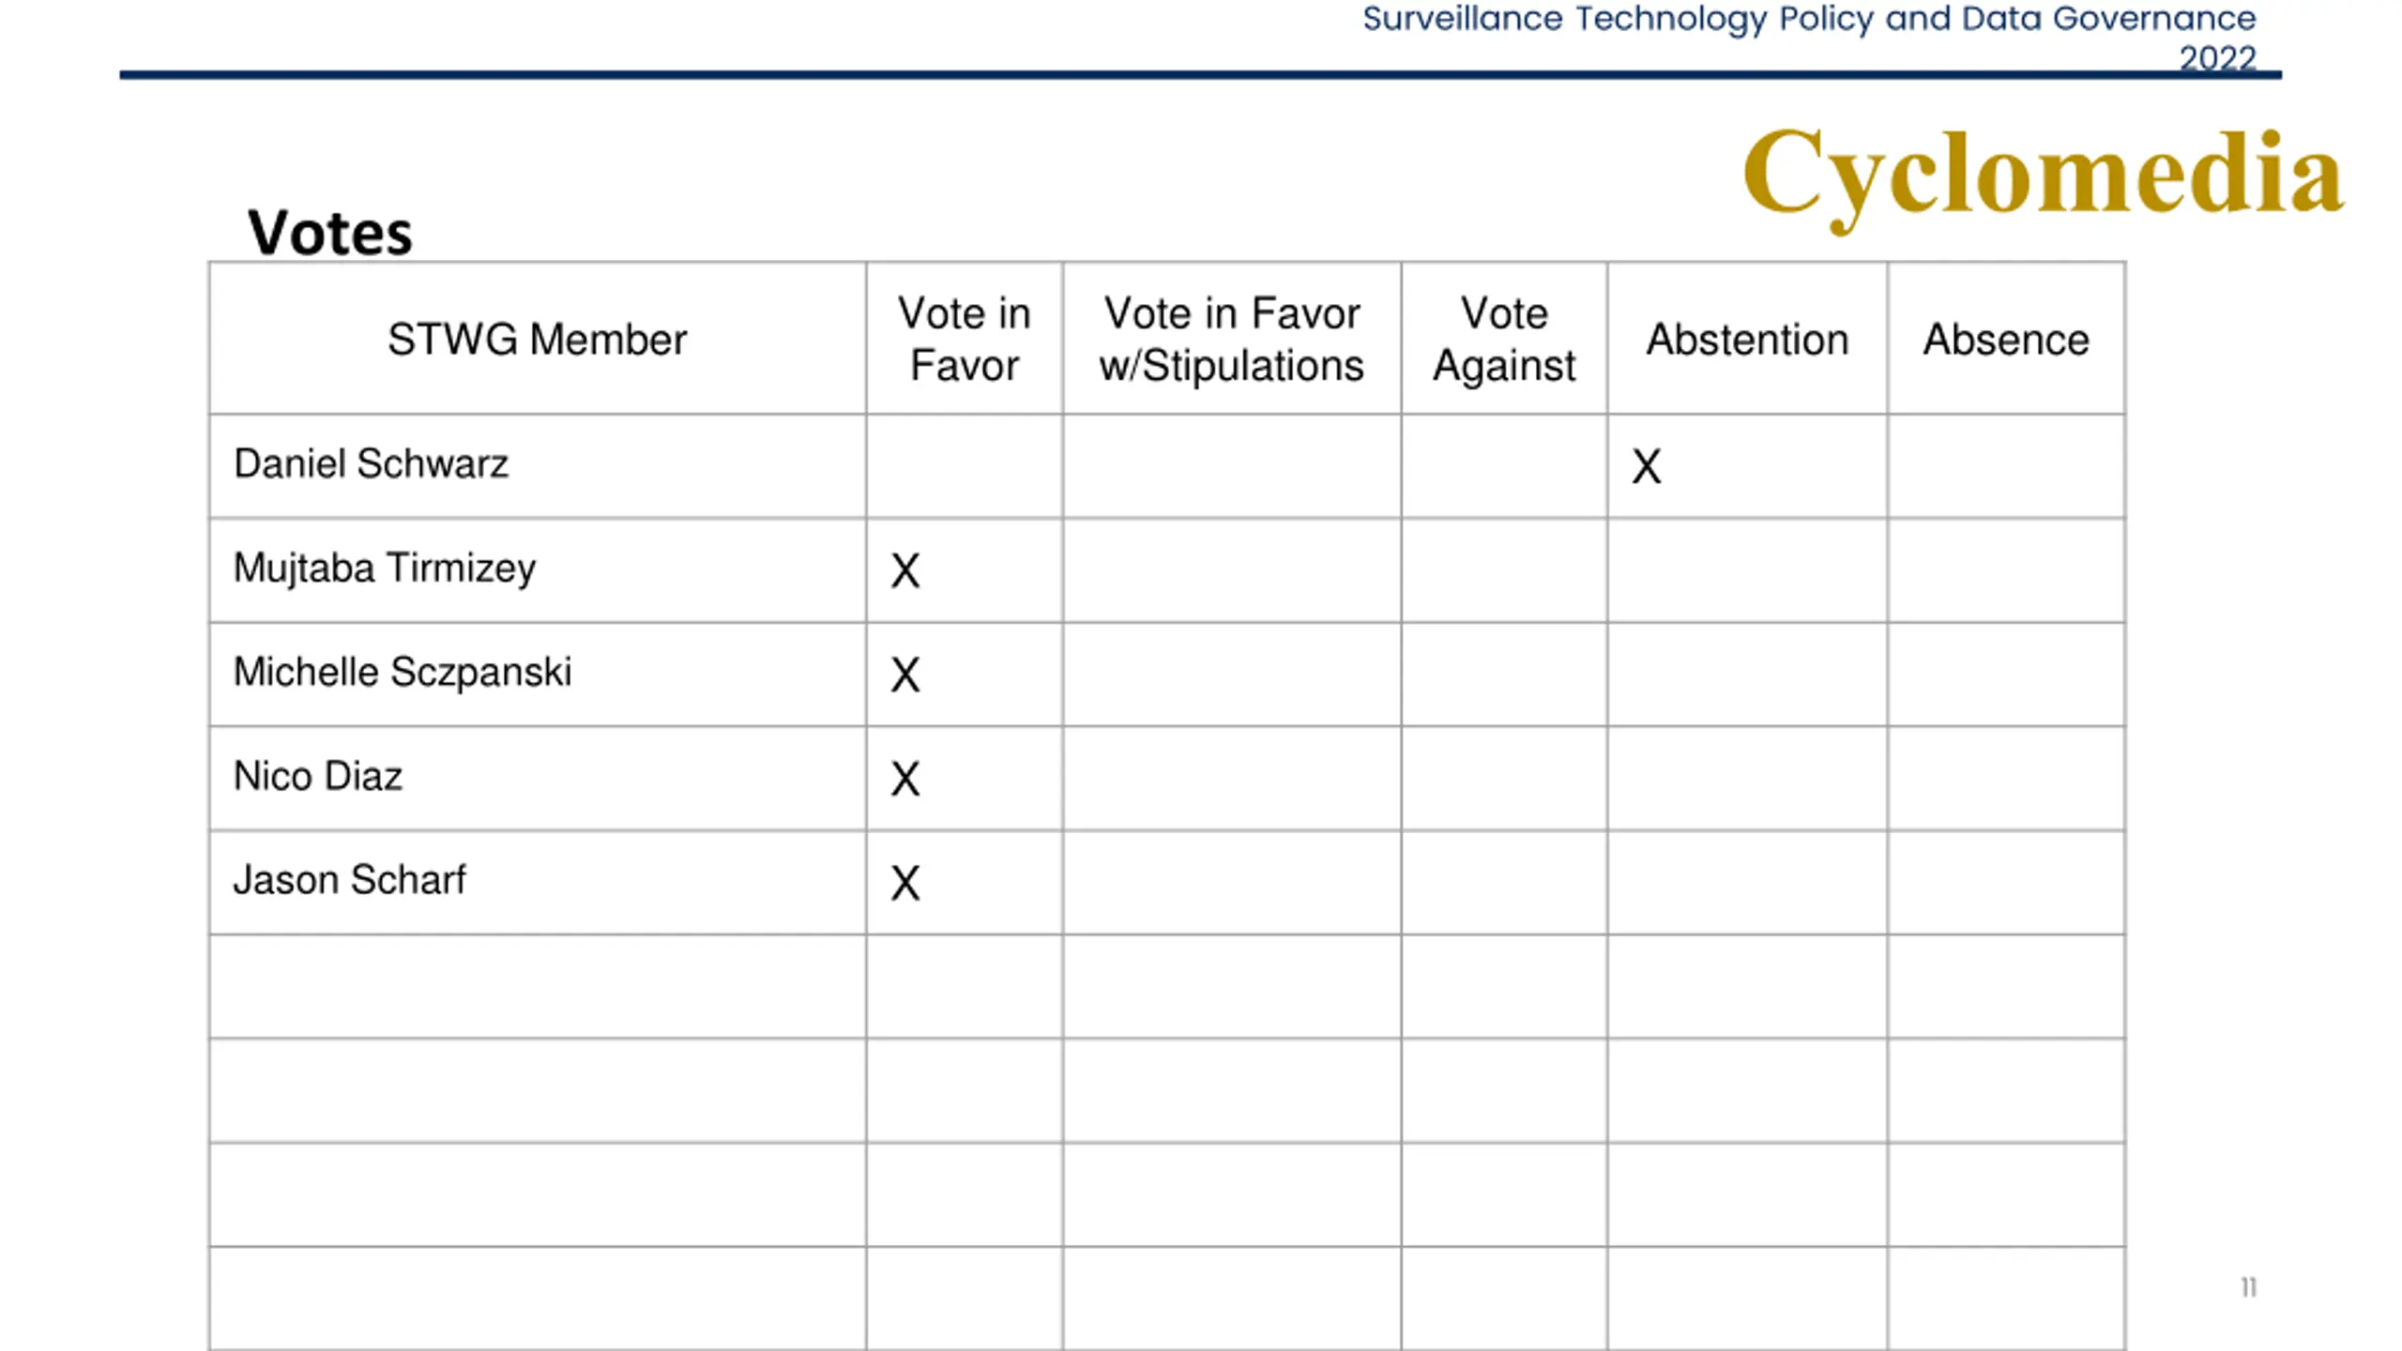Click the Daniel Schwarz name cell

tap(371, 464)
